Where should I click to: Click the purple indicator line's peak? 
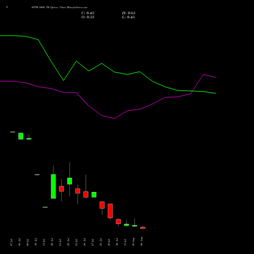click(203, 74)
